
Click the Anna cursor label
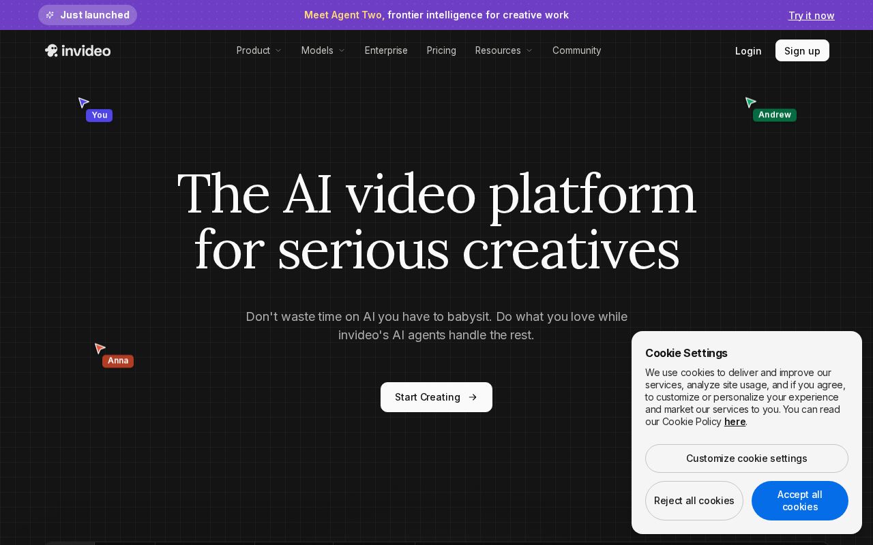click(x=118, y=361)
